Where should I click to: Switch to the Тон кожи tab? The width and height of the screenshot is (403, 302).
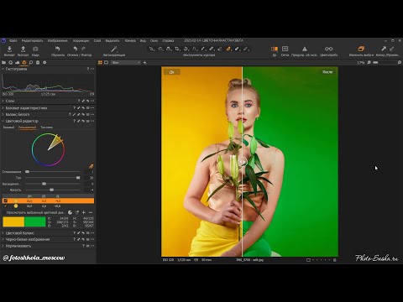pos(46,128)
